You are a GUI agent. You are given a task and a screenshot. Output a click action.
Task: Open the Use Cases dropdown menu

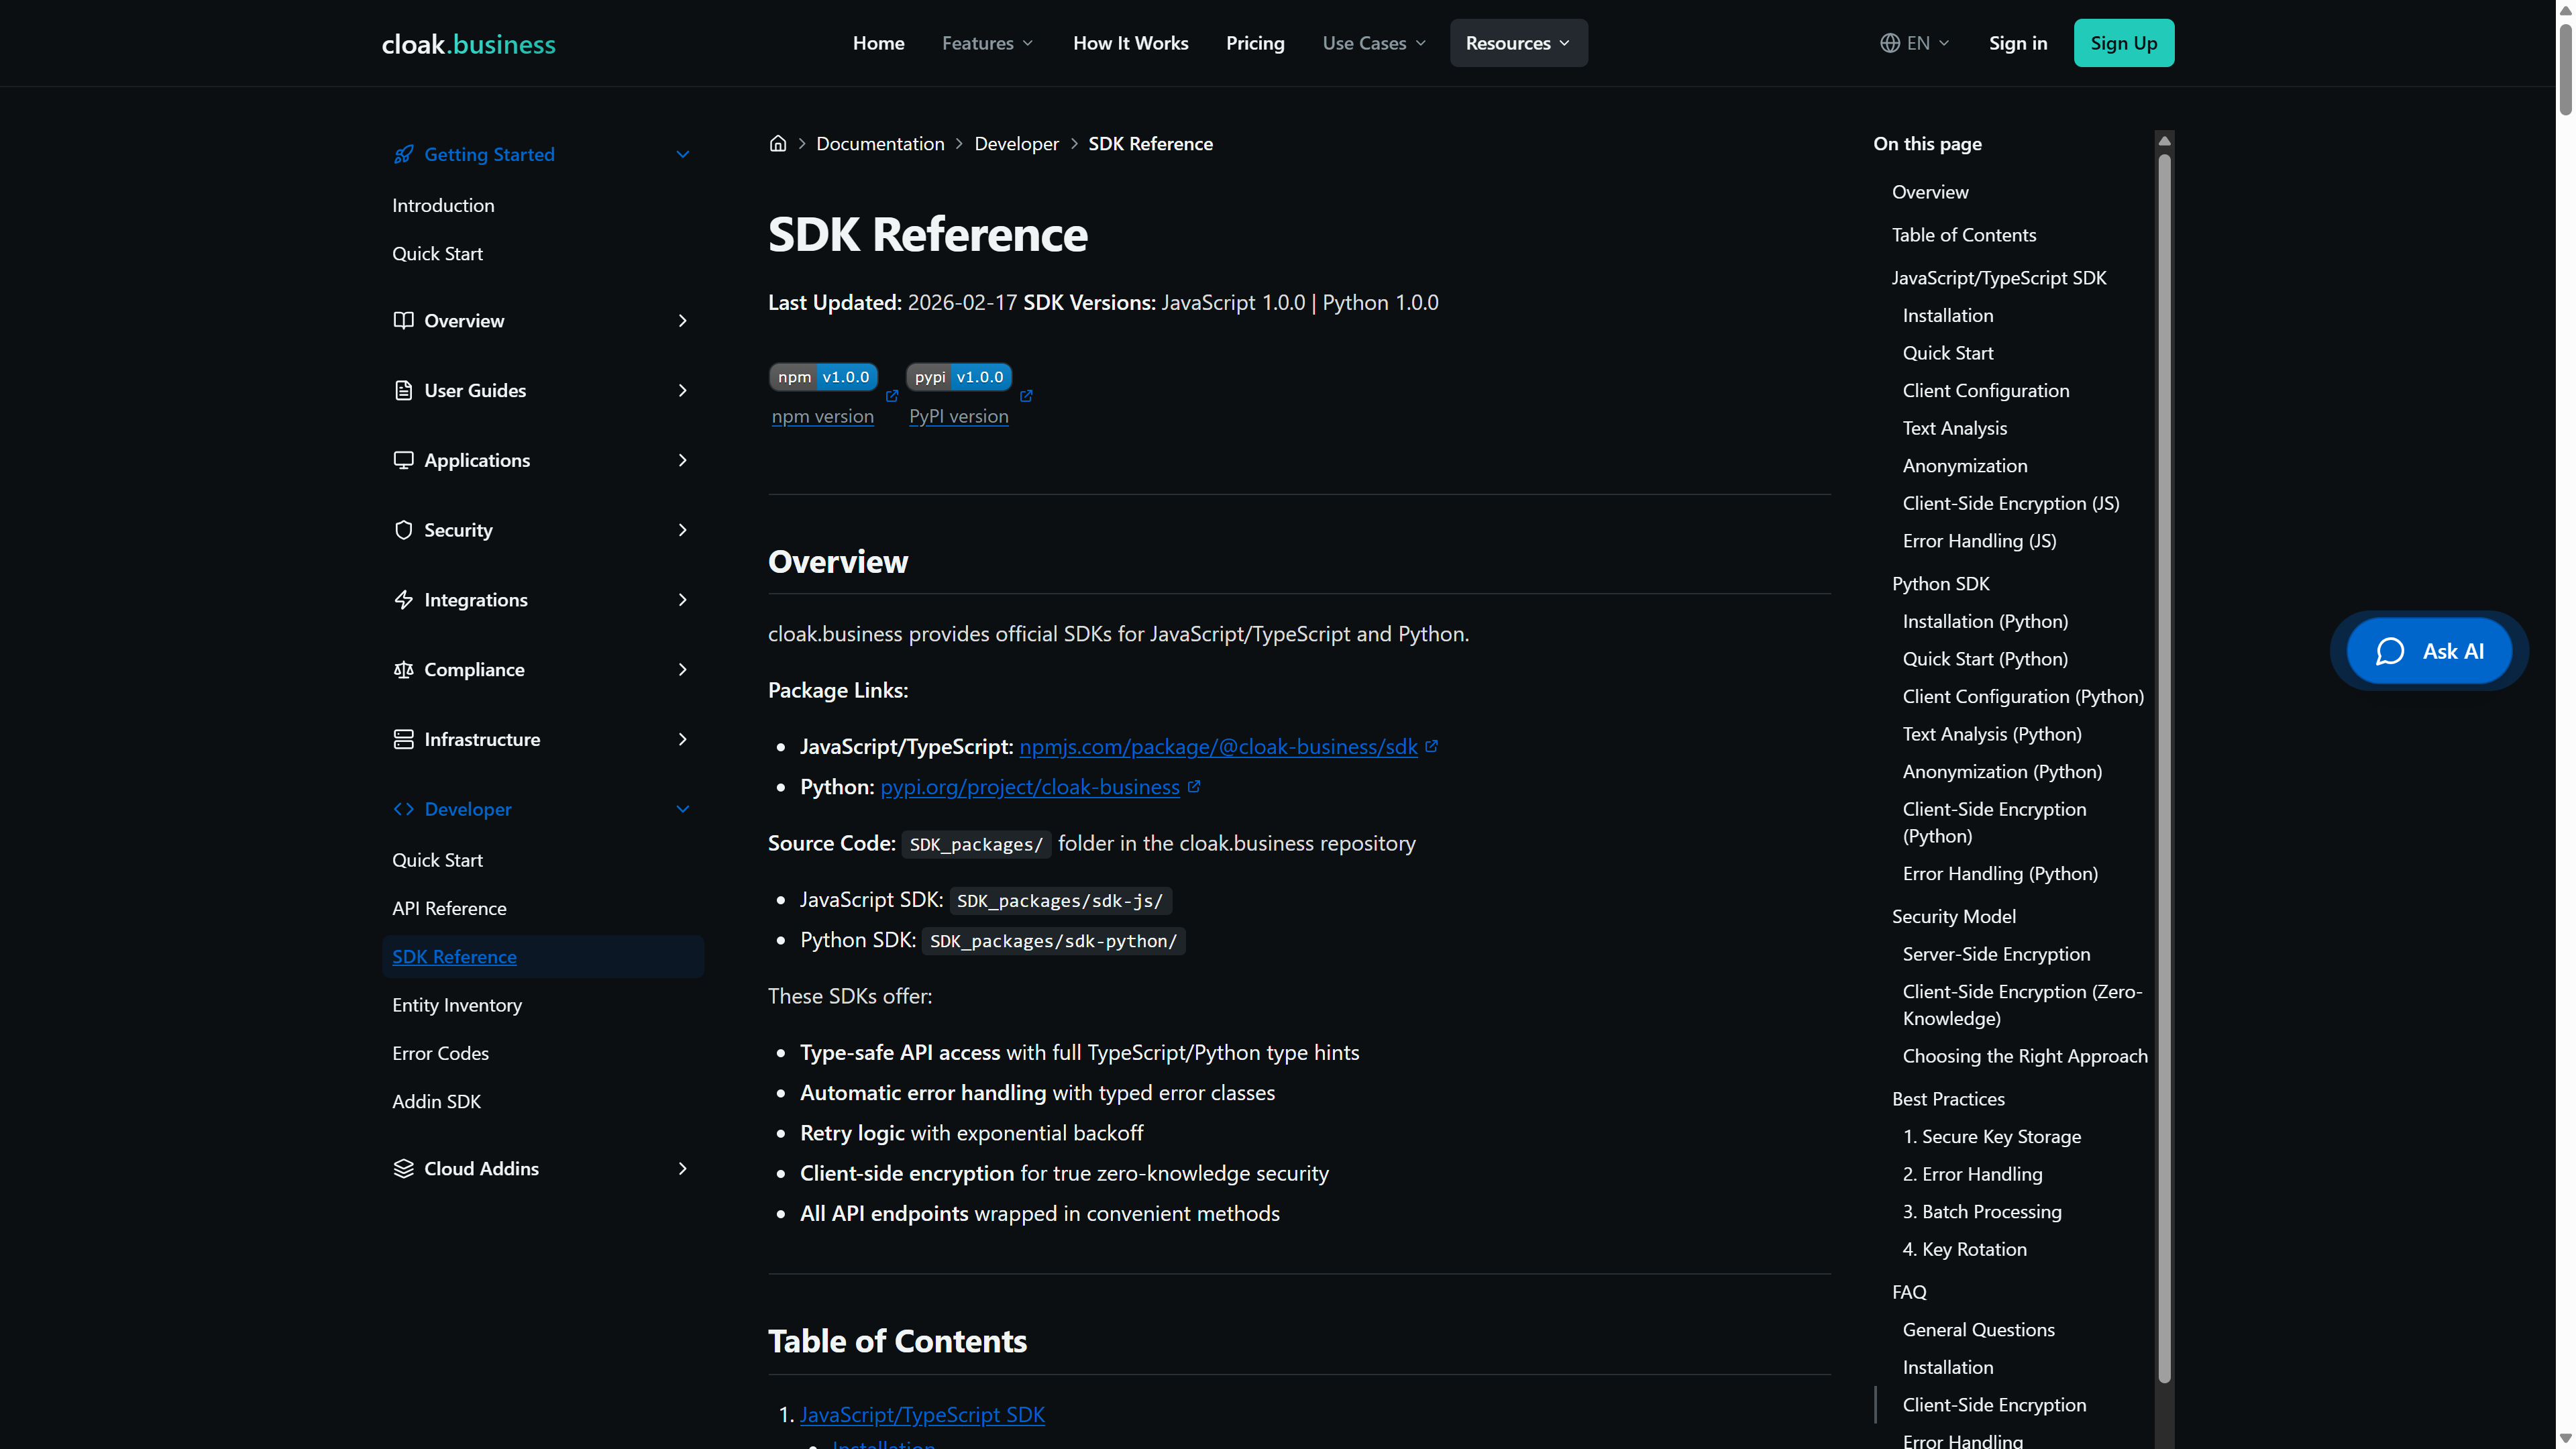[1374, 43]
